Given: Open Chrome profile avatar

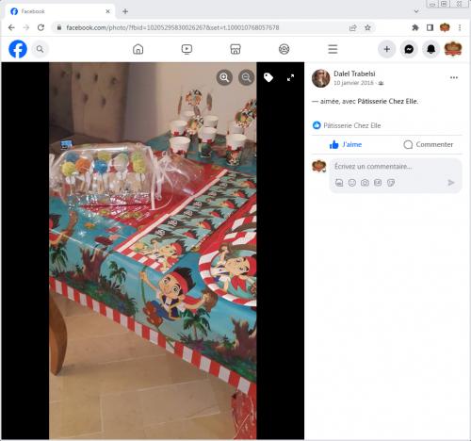Looking at the screenshot, I should 445,27.
